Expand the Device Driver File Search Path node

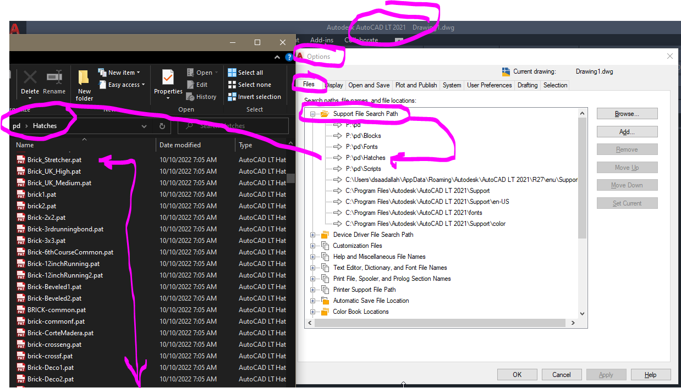pos(313,235)
